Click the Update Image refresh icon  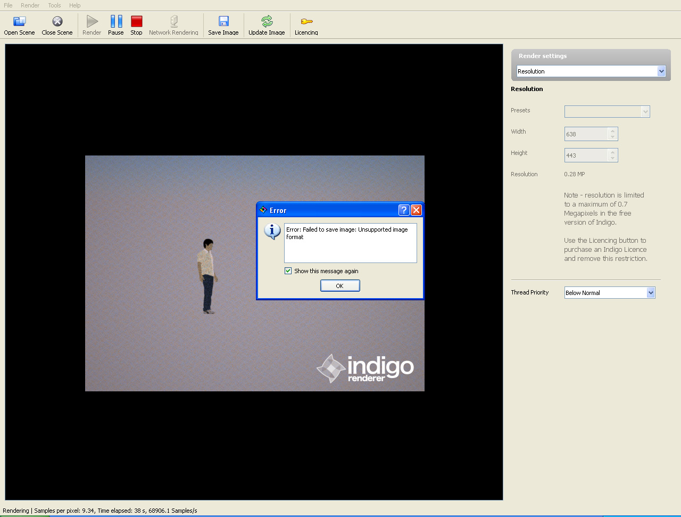pyautogui.click(x=267, y=21)
